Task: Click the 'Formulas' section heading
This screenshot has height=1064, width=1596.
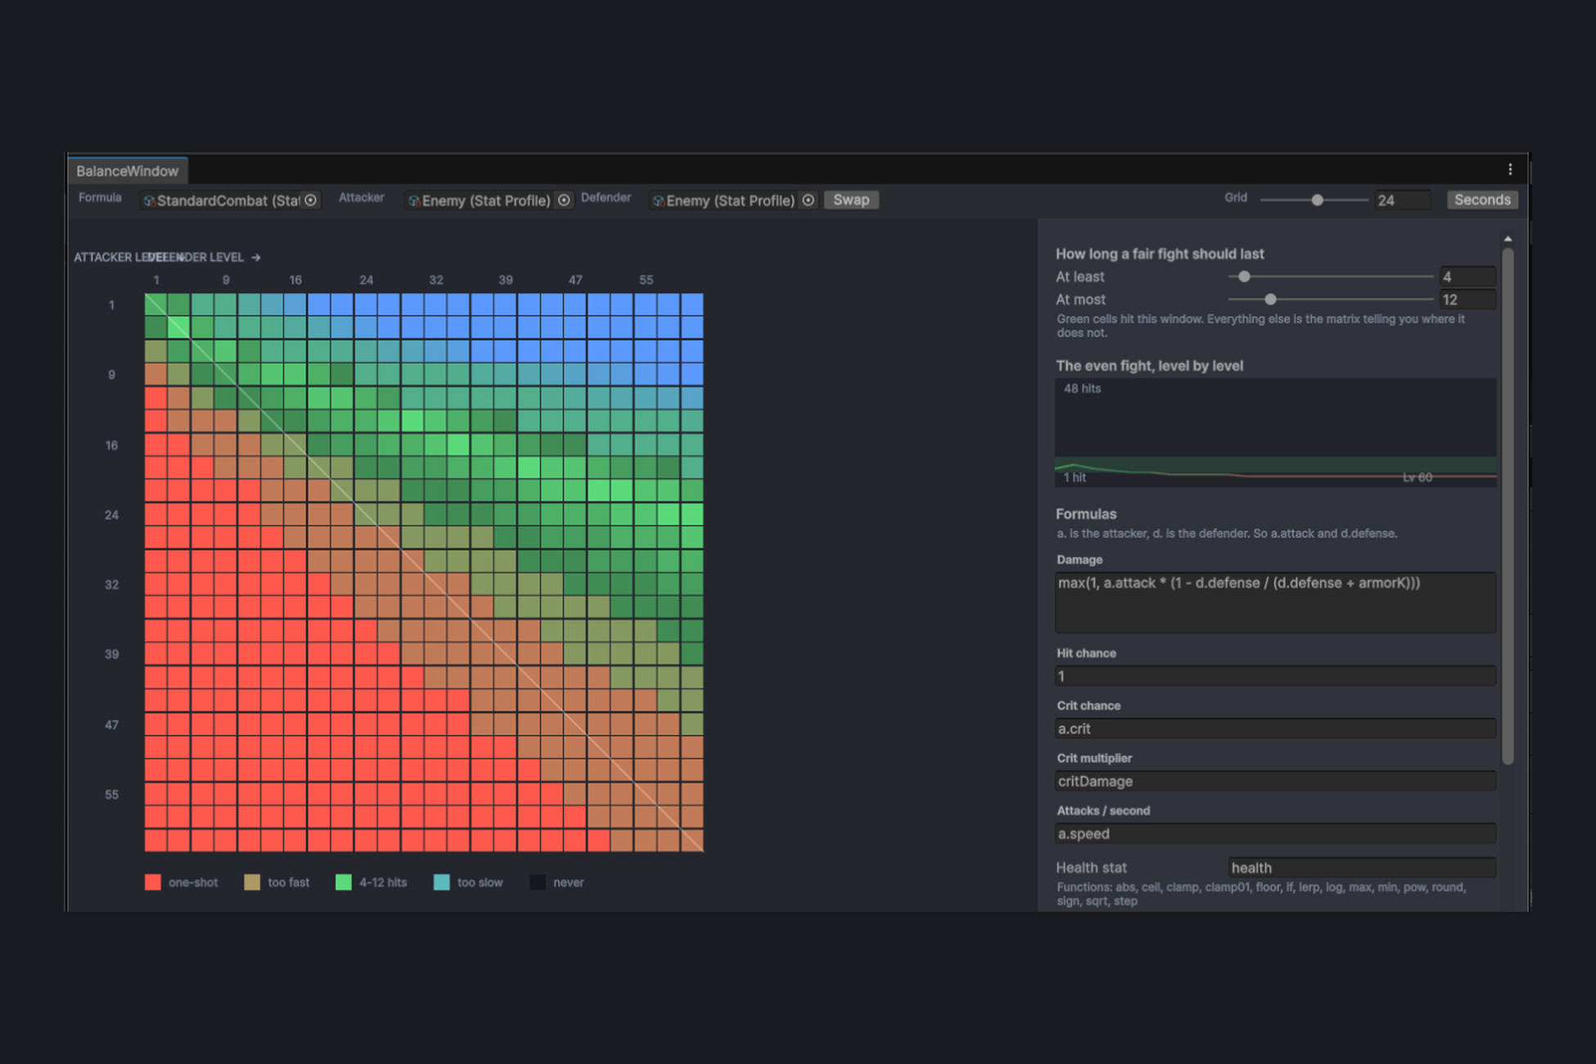Action: pyautogui.click(x=1086, y=514)
